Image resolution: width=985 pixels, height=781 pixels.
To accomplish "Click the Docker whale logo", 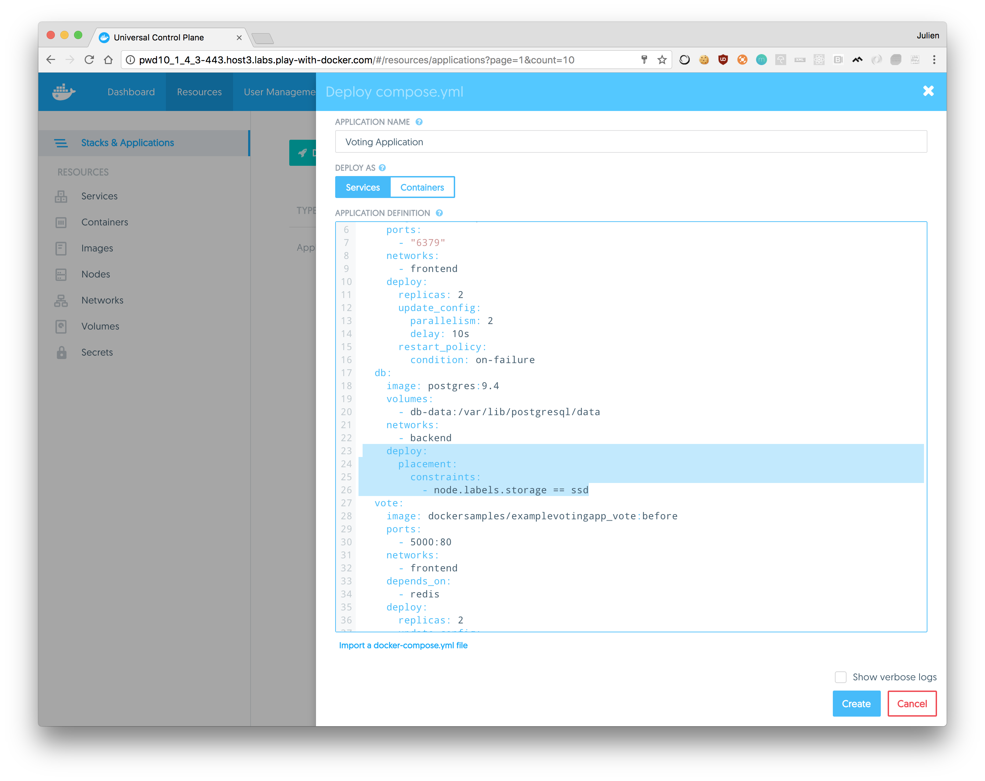I will click(63, 92).
